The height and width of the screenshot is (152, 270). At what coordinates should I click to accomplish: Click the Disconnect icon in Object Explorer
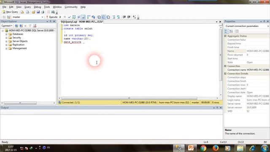click(21, 26)
